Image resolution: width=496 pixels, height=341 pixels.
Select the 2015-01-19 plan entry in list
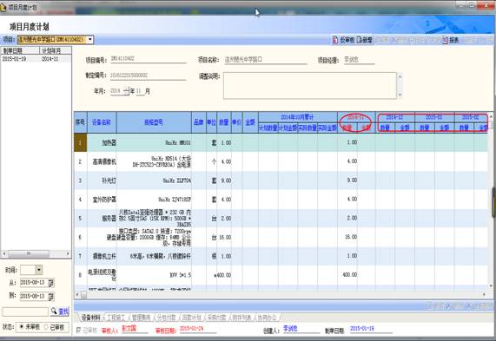tap(36, 59)
